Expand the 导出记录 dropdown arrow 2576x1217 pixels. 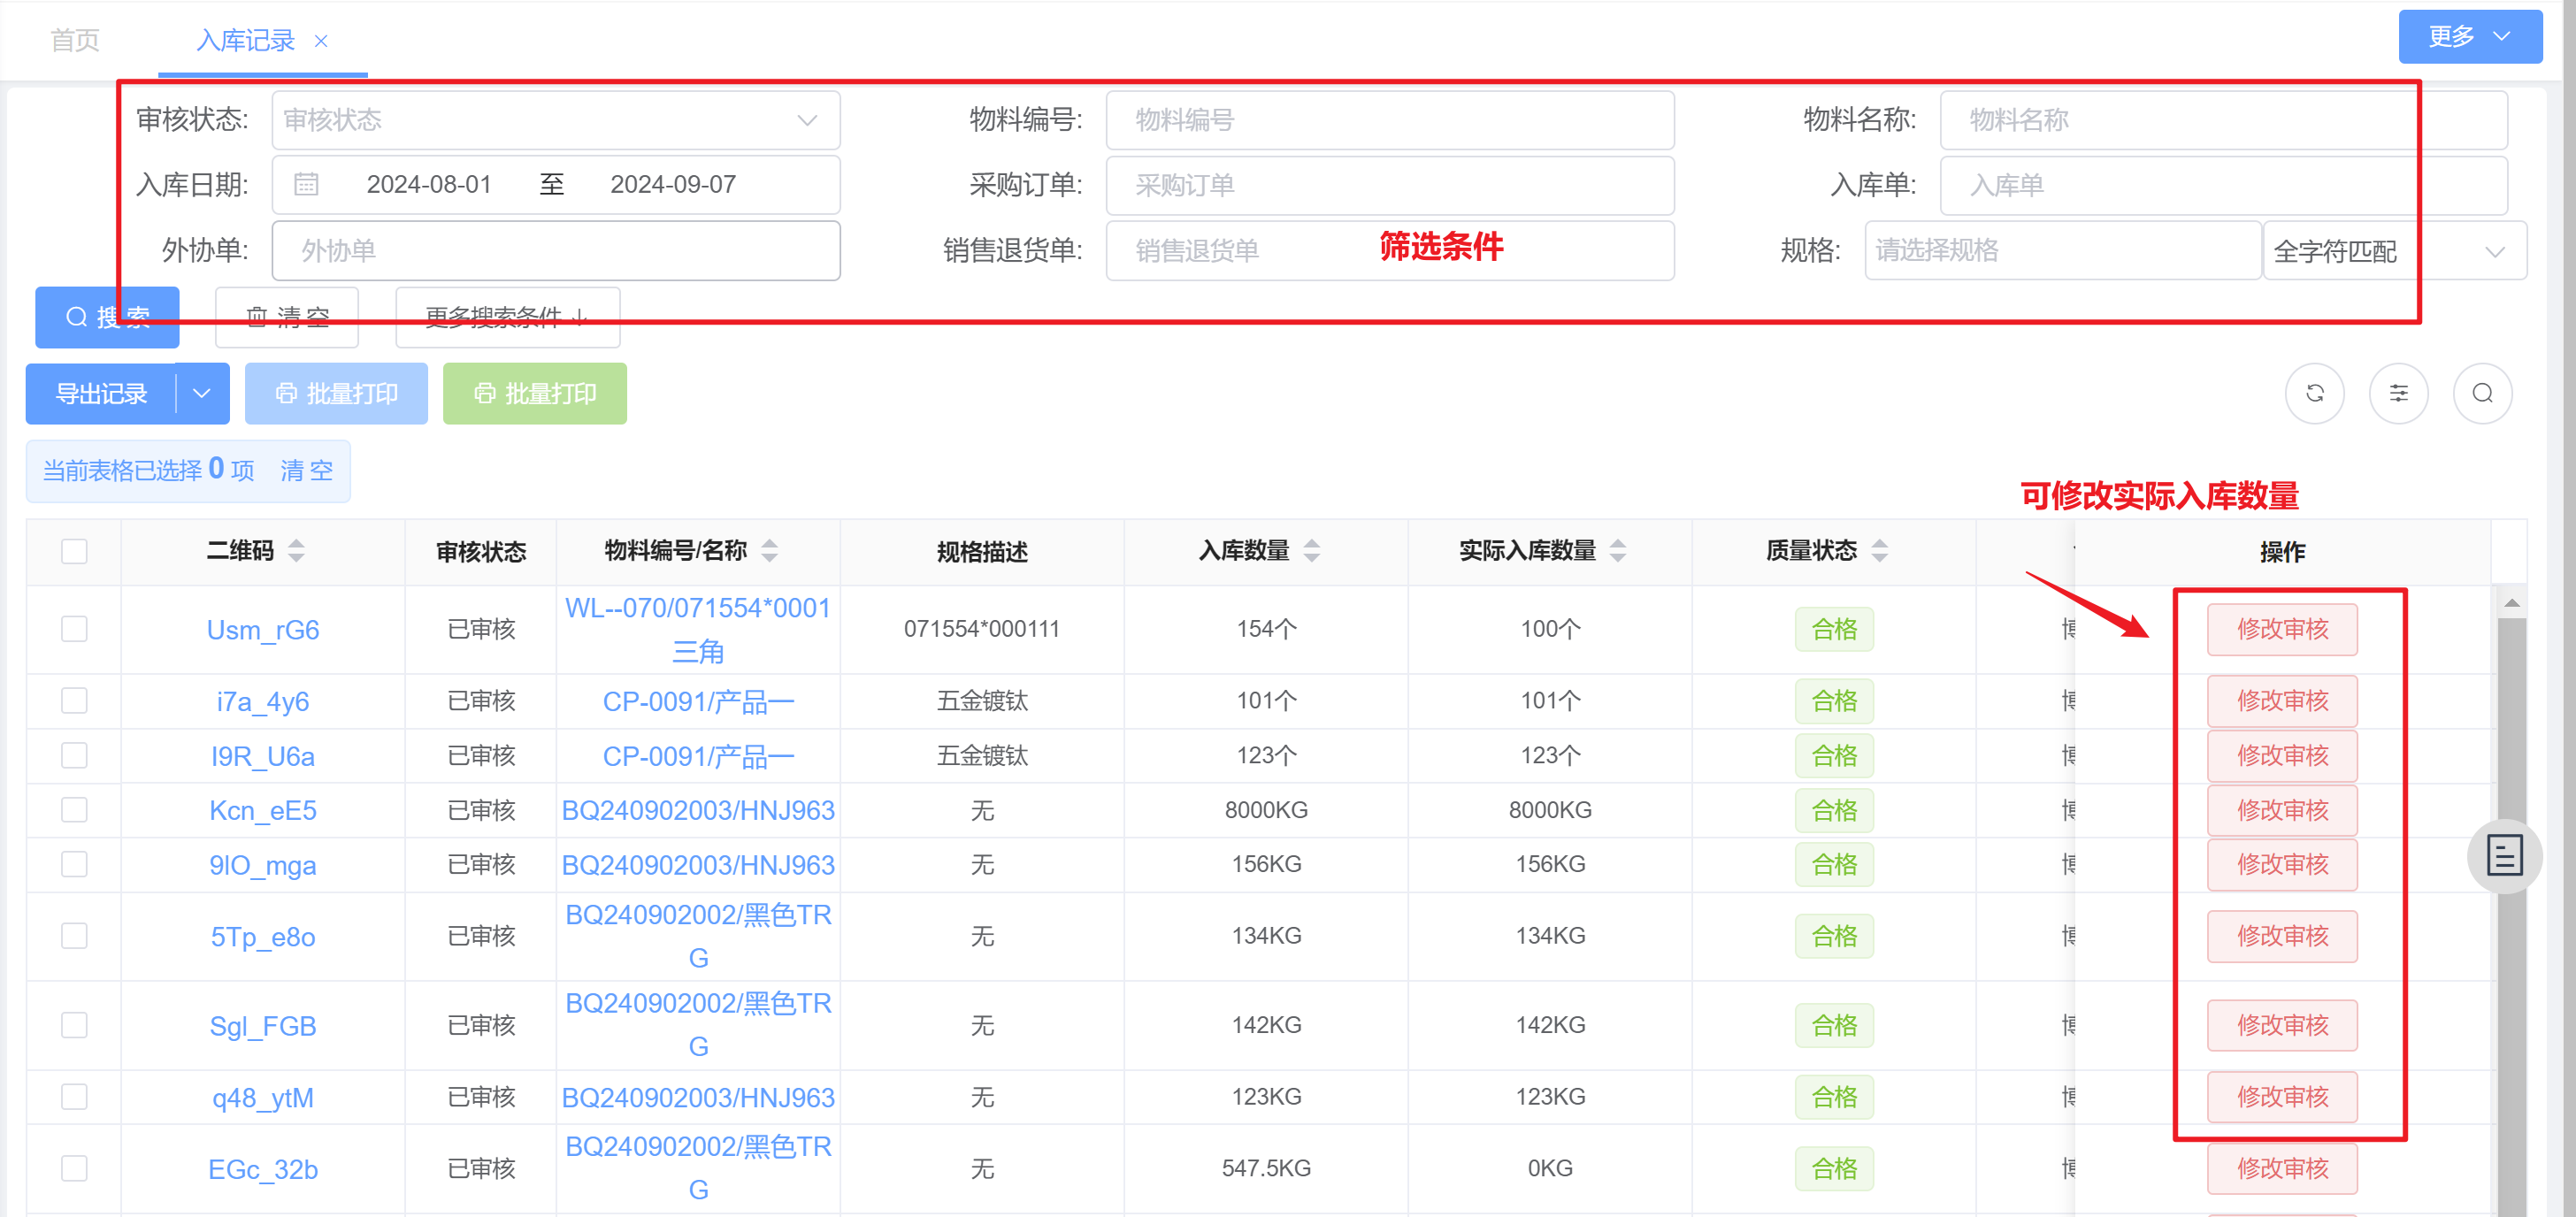tap(202, 393)
